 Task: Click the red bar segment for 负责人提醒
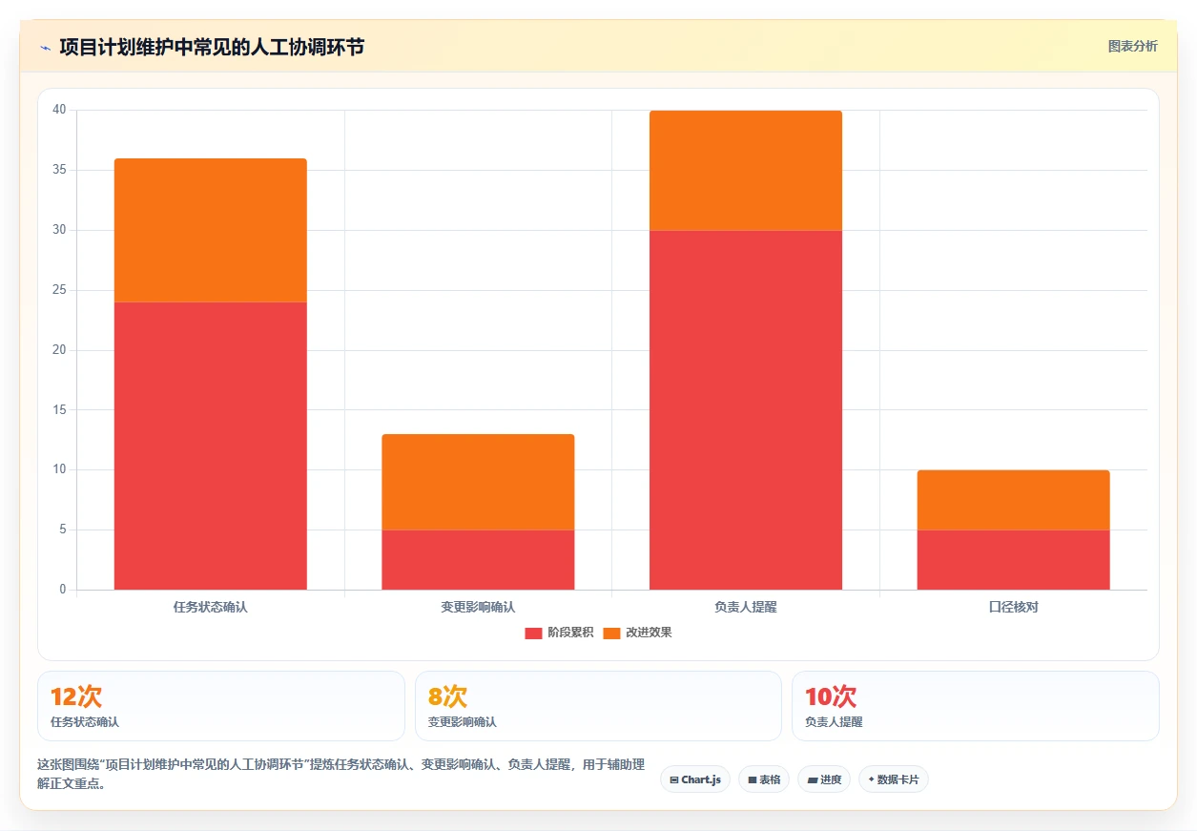click(x=746, y=409)
